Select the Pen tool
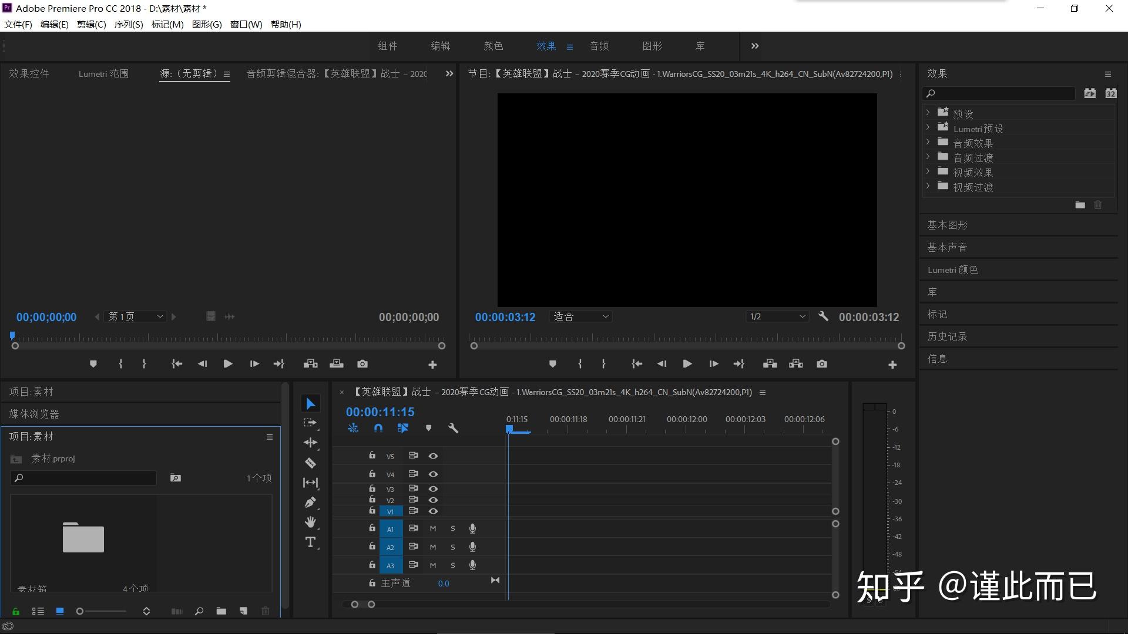 tap(310, 503)
